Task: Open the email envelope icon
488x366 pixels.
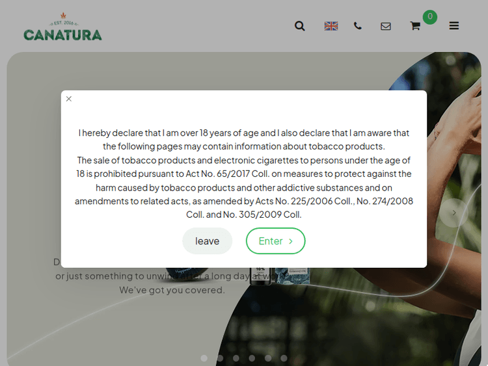Action: [386, 26]
